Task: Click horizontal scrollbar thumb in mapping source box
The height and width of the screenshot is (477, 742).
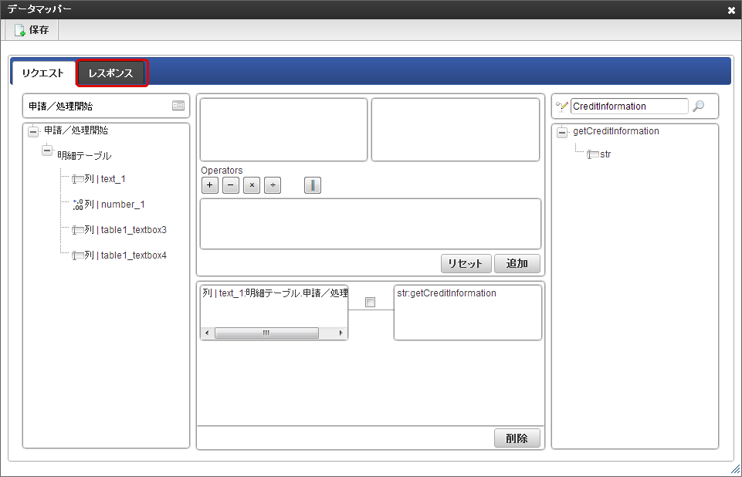Action: point(266,333)
